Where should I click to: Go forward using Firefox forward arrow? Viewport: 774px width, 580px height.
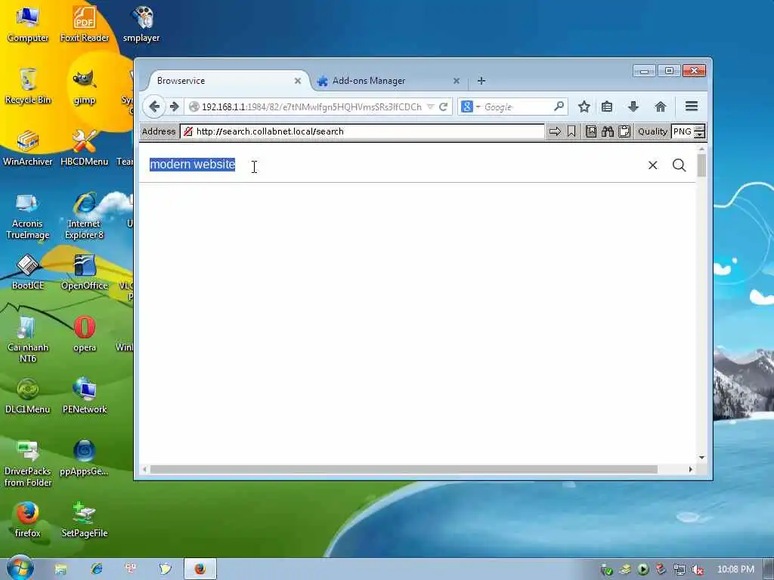tap(175, 106)
